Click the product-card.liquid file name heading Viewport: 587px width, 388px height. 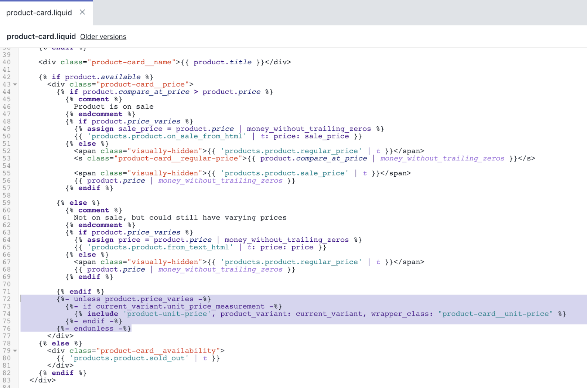pyautogui.click(x=41, y=37)
